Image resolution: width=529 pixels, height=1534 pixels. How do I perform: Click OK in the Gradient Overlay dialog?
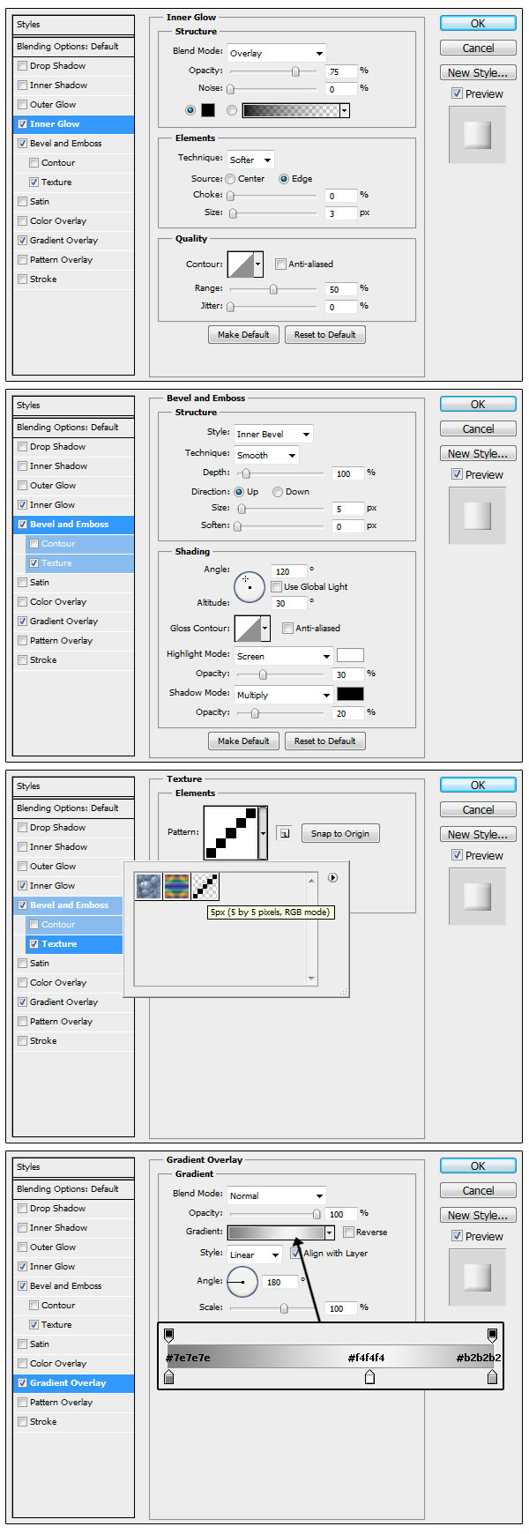click(x=478, y=1166)
